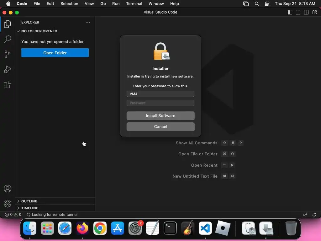Open the View menu
Viewport: 321px width, 241px height.
(x=89, y=4)
